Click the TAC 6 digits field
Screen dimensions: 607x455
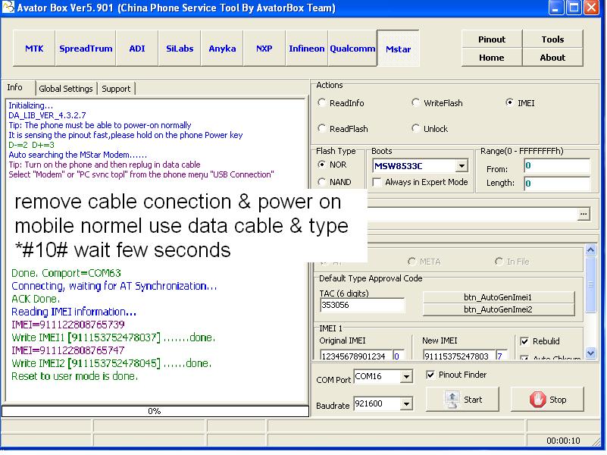point(362,305)
